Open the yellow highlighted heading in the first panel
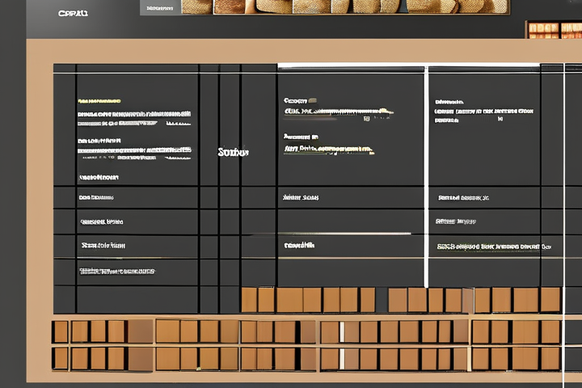The width and height of the screenshot is (582, 388). 99,102
